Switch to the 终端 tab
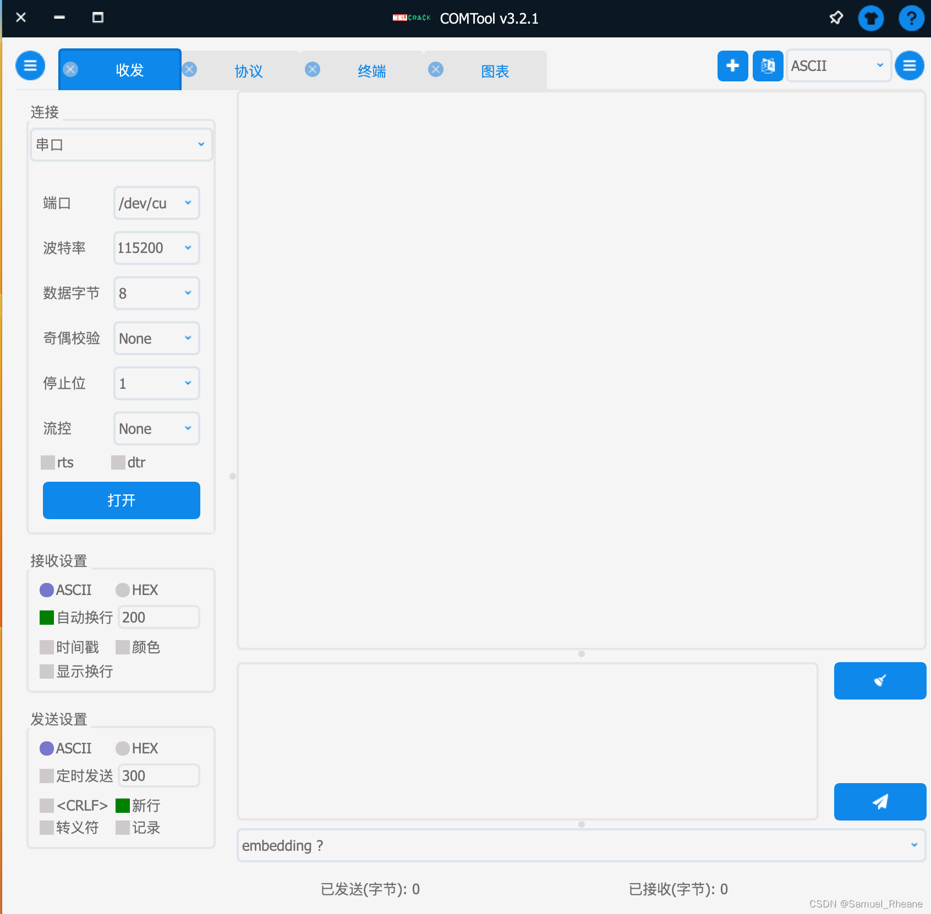Screen dimensions: 931x914 (x=372, y=70)
